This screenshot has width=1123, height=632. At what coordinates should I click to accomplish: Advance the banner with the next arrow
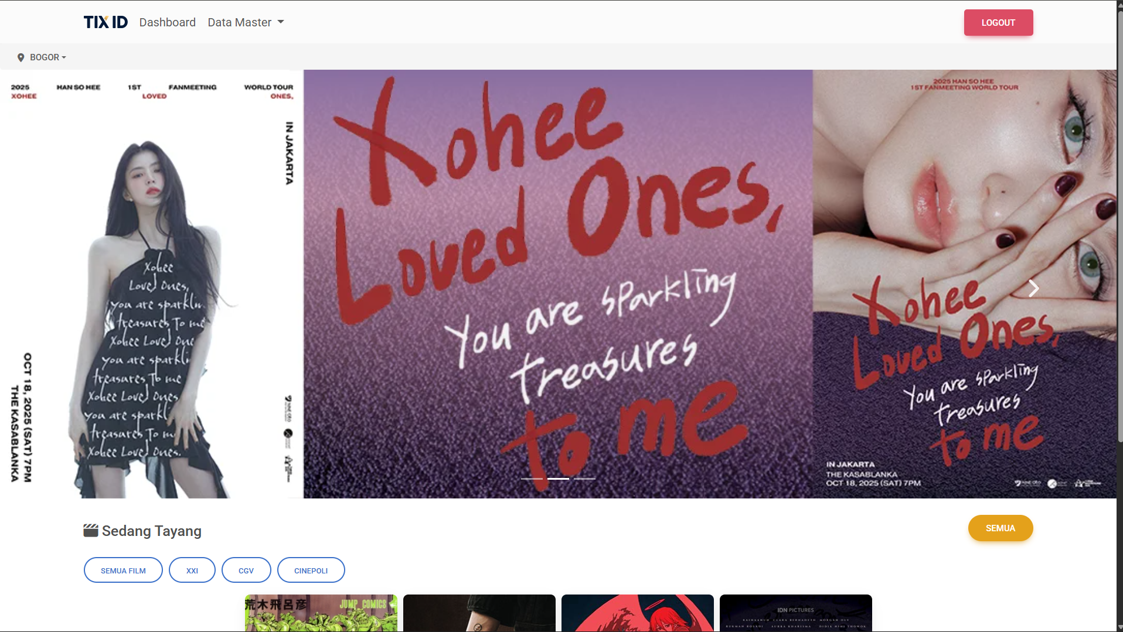pos(1033,288)
